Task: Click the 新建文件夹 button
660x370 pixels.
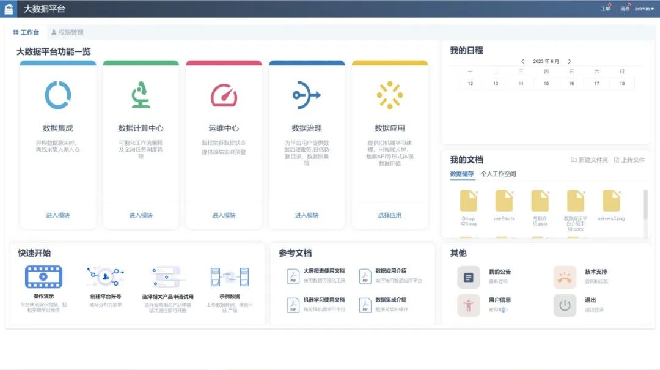Action: click(x=589, y=160)
